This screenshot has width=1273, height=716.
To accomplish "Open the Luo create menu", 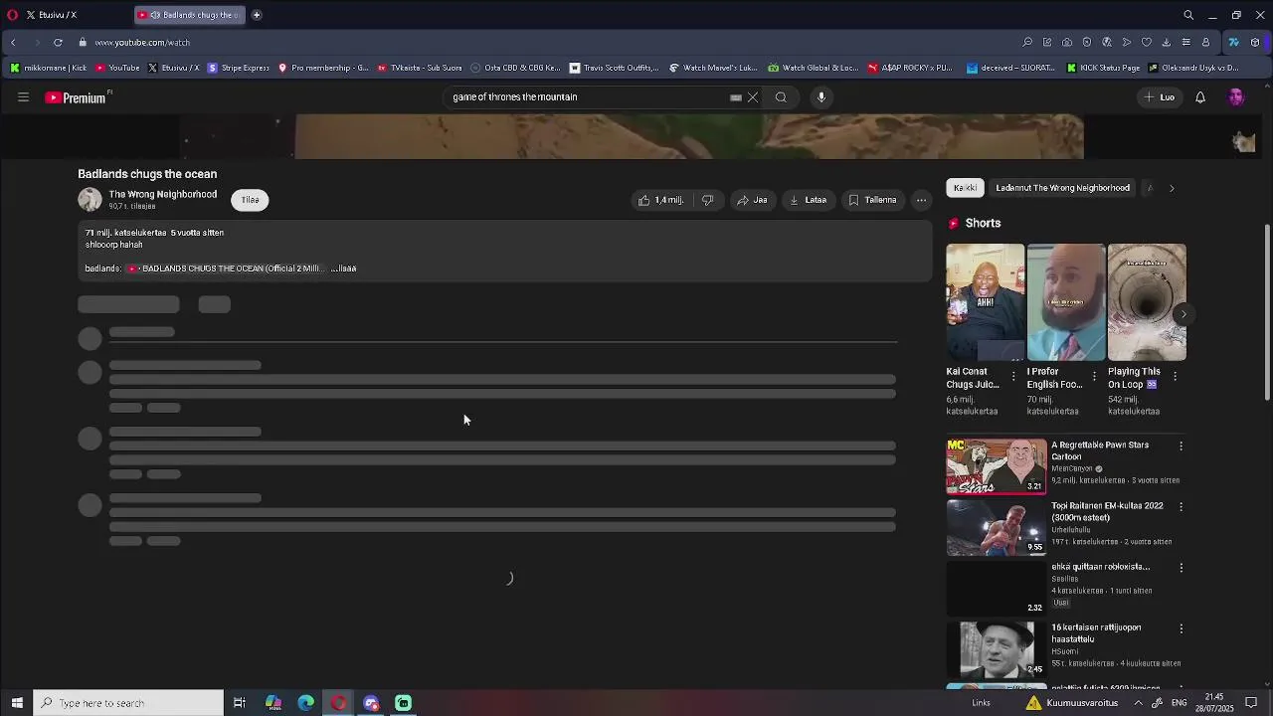I will point(1160,97).
